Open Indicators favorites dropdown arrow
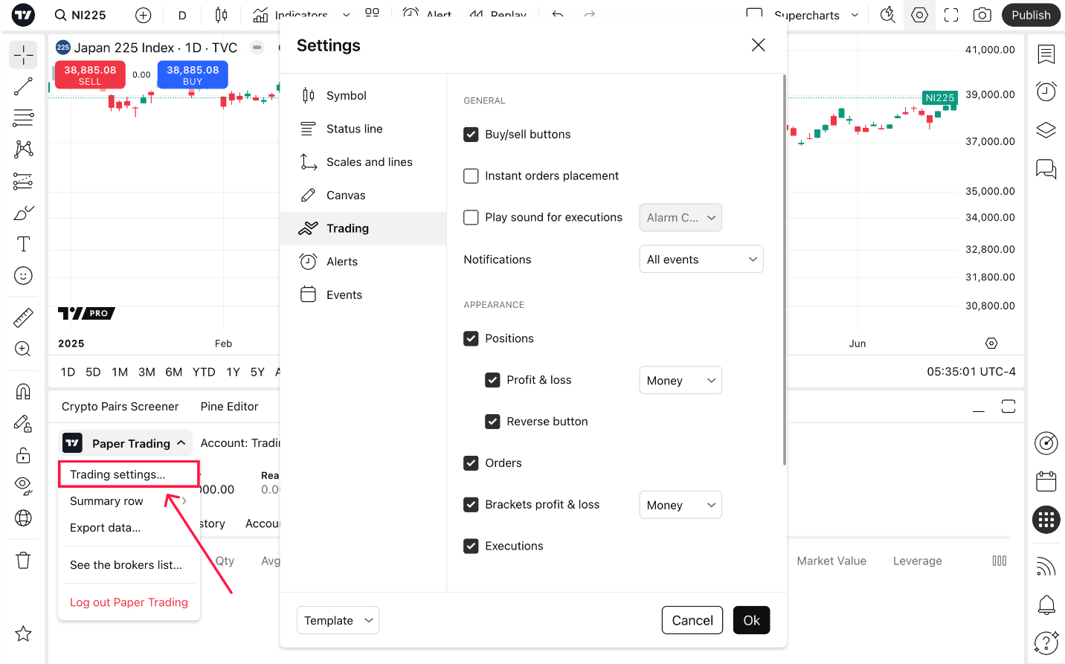1065x664 pixels. (x=347, y=15)
